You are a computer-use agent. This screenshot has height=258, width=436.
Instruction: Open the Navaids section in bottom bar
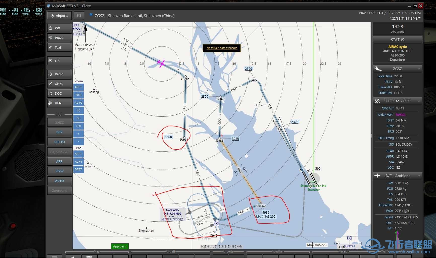[343, 251]
